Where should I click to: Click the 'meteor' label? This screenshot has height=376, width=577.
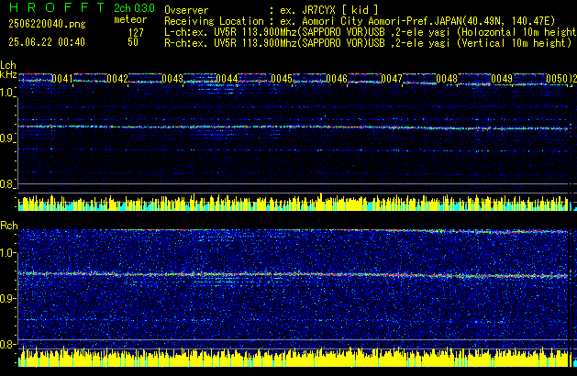tap(130, 19)
